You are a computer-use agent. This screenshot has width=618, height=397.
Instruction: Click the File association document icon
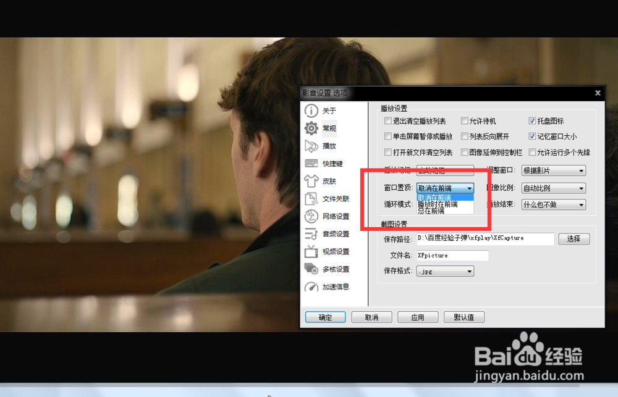point(311,199)
